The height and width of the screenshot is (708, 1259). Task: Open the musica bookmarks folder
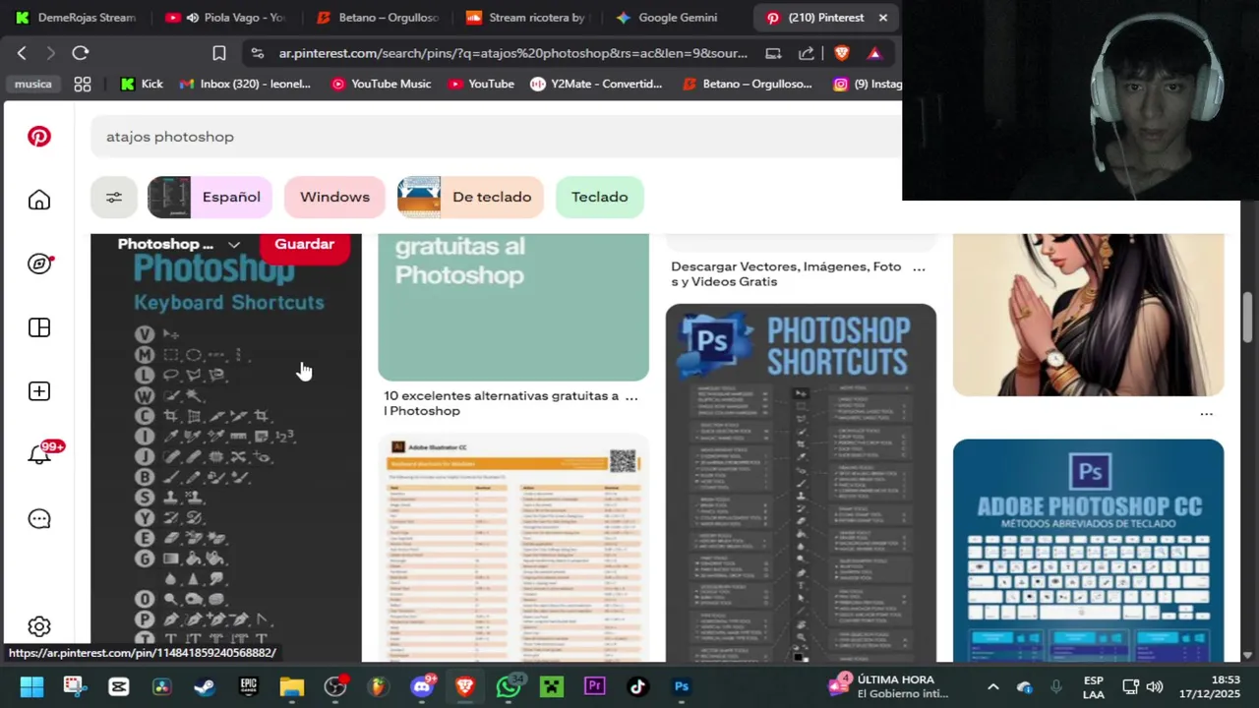point(32,84)
